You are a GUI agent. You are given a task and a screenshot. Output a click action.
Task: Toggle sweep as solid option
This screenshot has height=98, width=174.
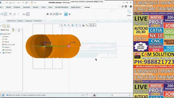(1, 14)
